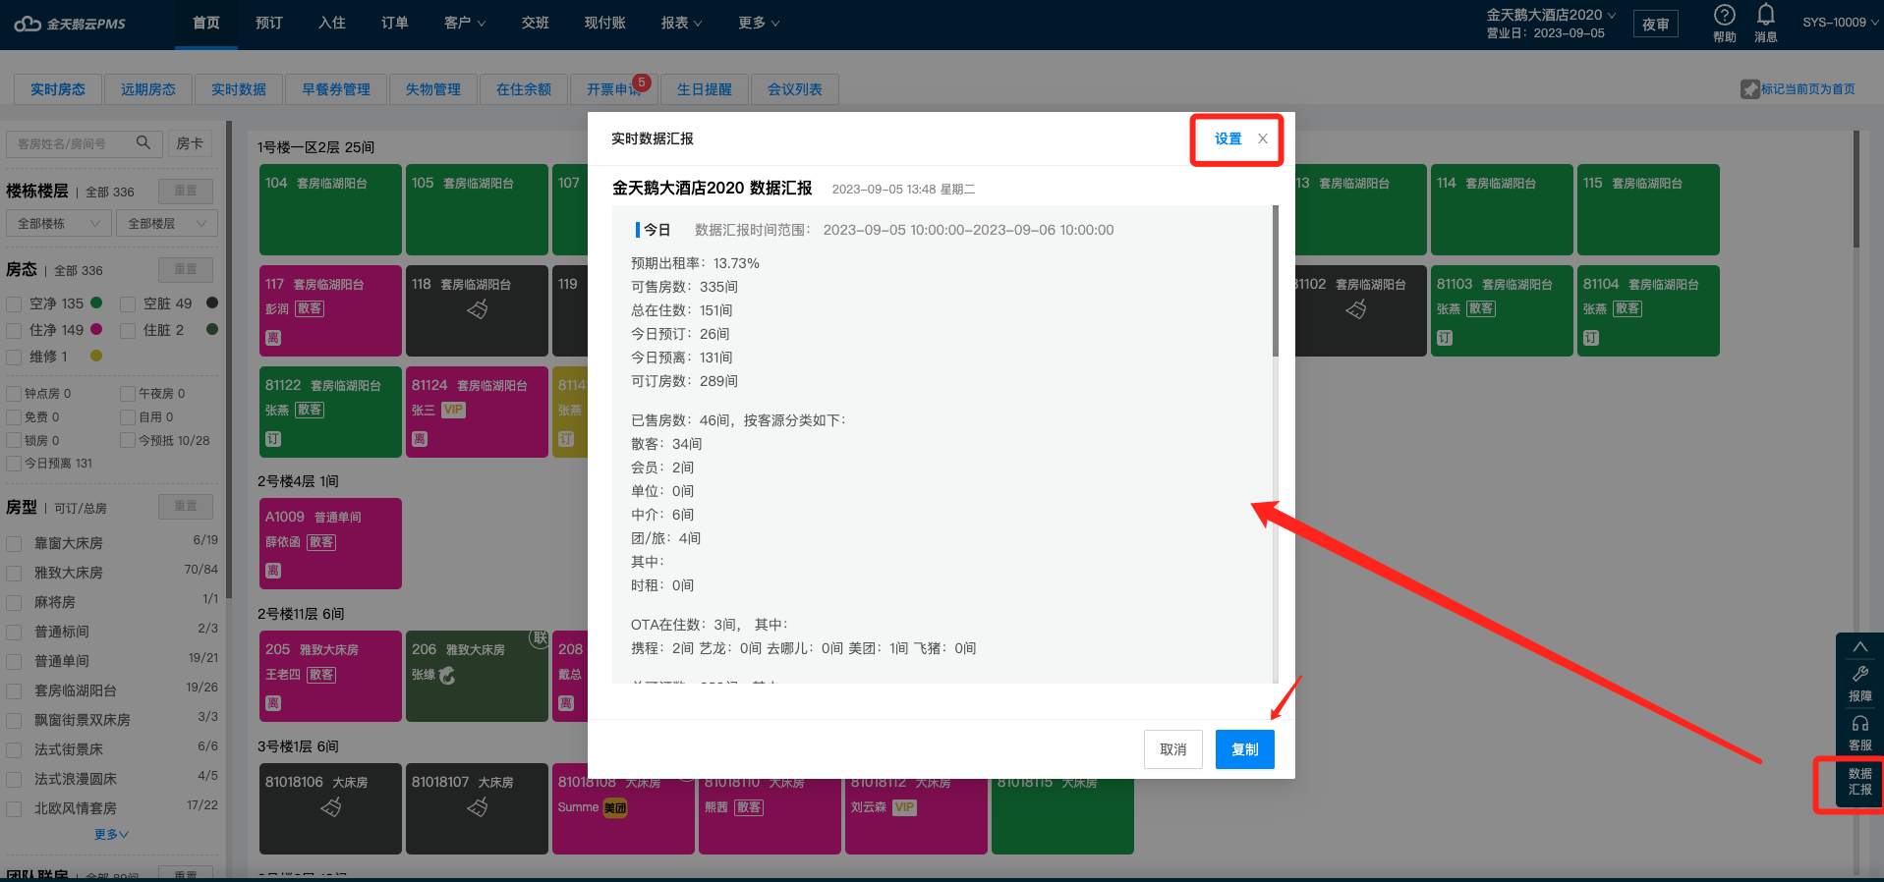The height and width of the screenshot is (882, 1884).
Task: Check the 空脏 49 filter
Action: pyautogui.click(x=128, y=304)
